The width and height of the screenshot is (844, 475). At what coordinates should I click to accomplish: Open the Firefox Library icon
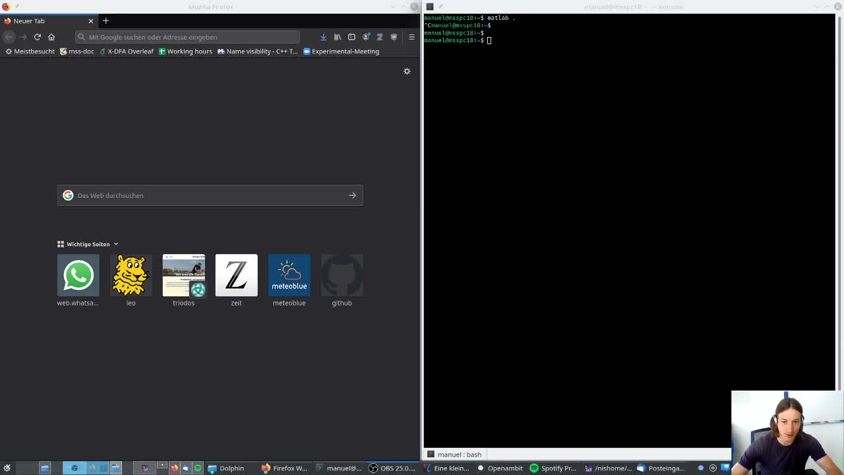pos(337,37)
